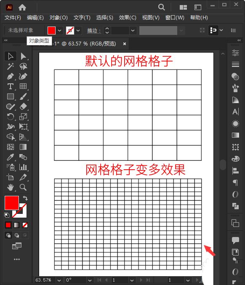
Task: Pick the Paintbrush tool
Action: tap(23, 96)
